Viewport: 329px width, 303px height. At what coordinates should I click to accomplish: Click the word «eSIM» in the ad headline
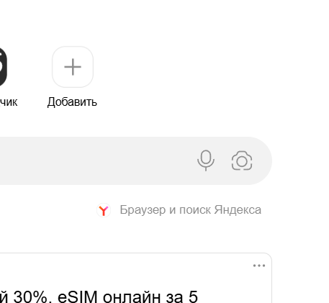78,297
